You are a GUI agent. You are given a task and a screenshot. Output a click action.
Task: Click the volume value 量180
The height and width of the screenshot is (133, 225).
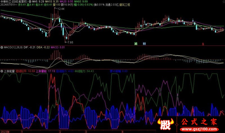(57, 5)
